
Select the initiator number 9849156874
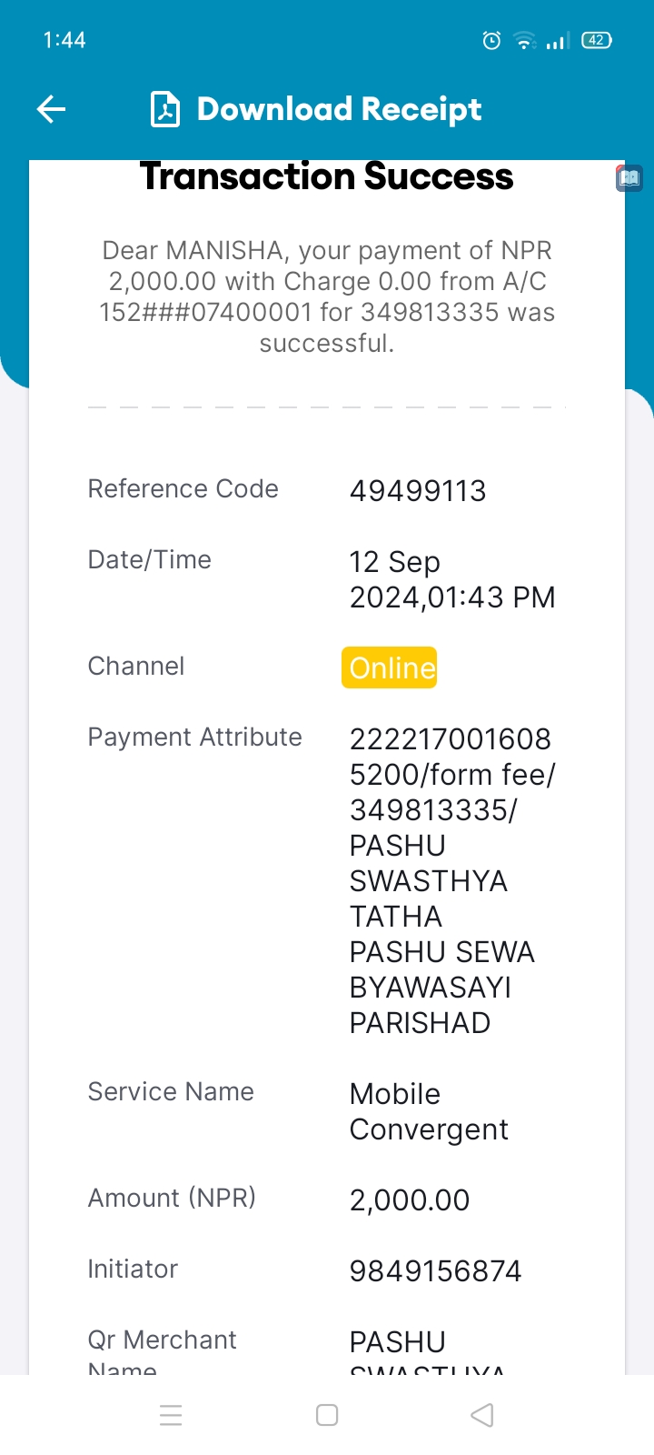point(435,1271)
